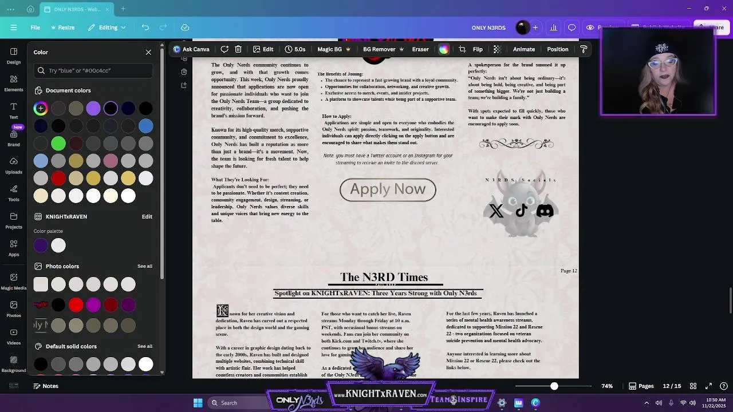Open the 74% zoom level menu

(607, 386)
